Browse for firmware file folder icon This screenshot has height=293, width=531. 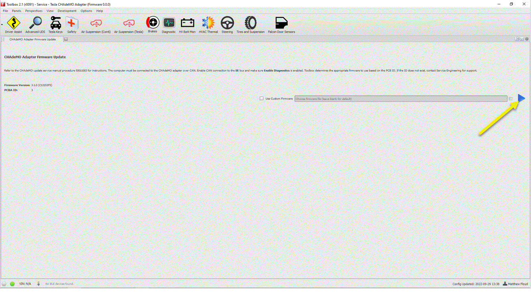[x=511, y=99]
